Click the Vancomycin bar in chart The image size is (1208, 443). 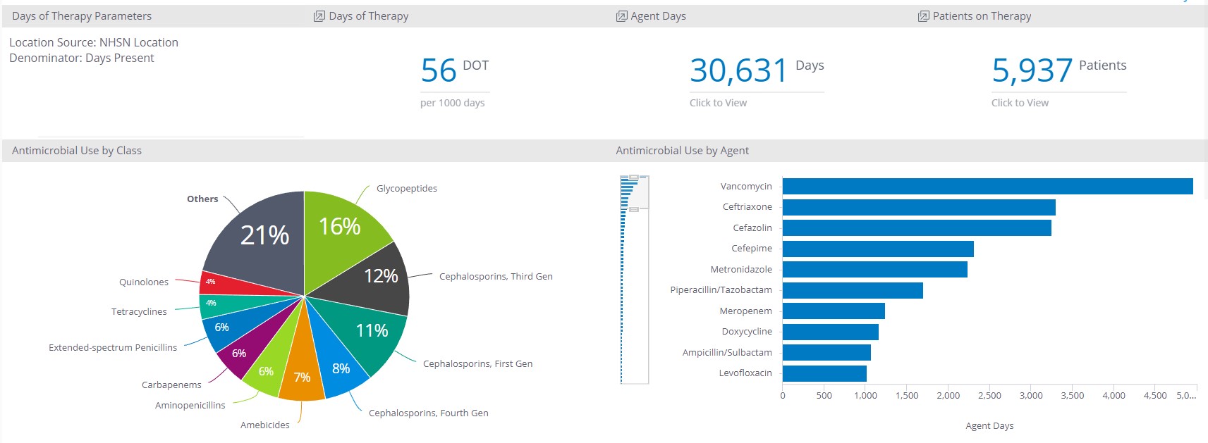tap(987, 187)
